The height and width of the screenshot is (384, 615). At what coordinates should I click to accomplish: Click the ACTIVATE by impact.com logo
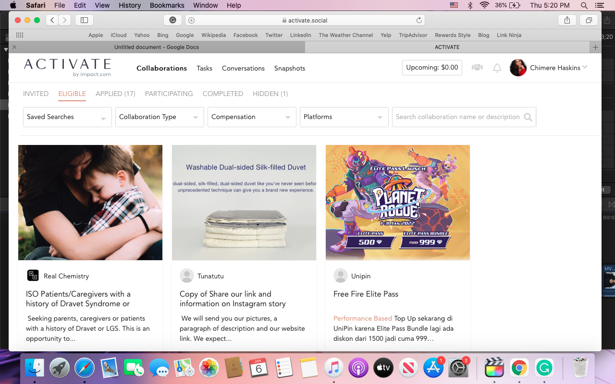click(x=67, y=68)
